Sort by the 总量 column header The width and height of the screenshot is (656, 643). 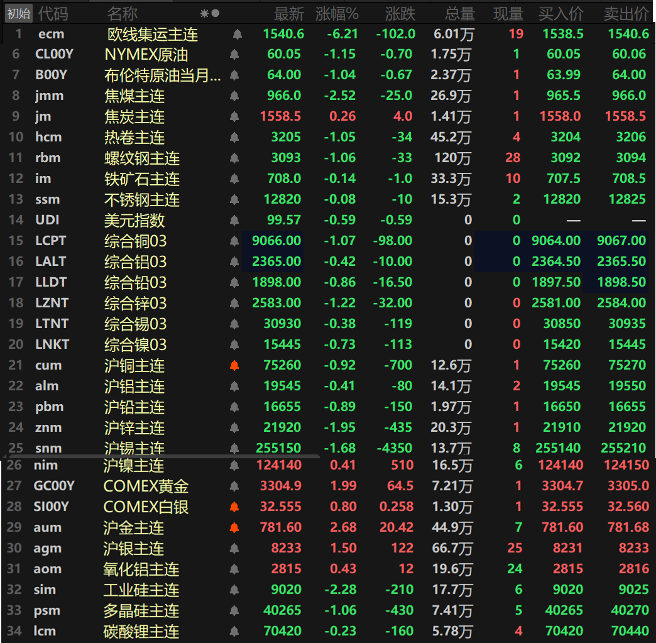pos(460,14)
